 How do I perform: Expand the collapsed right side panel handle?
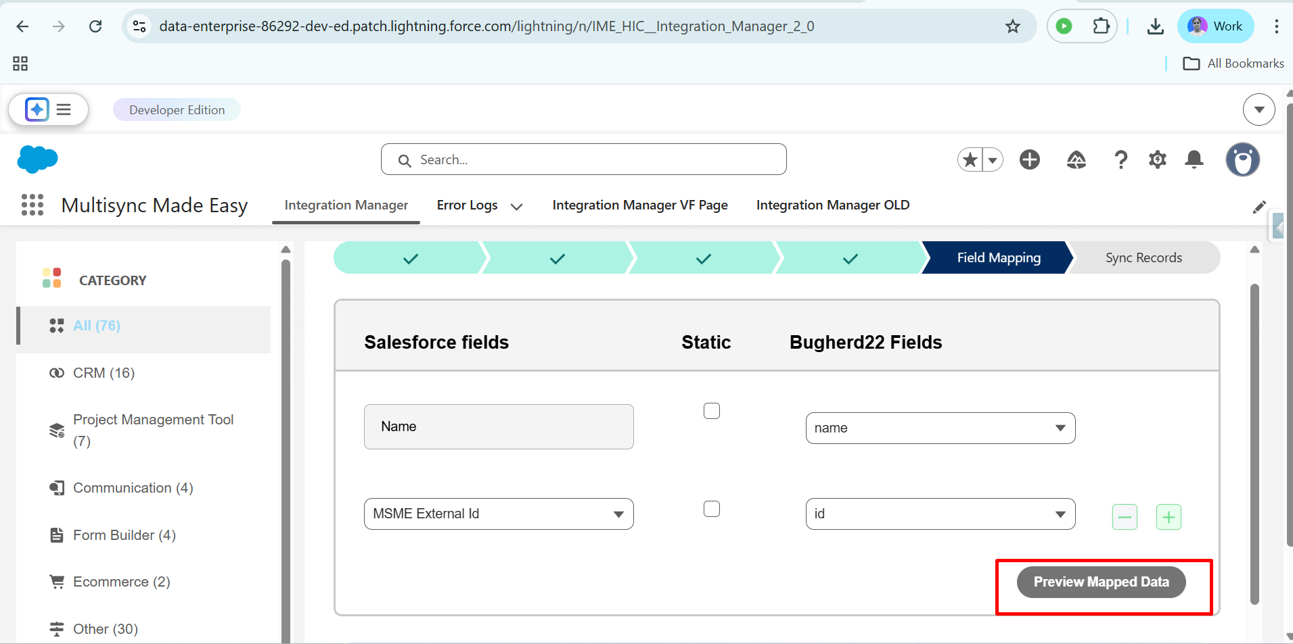pos(1277,227)
